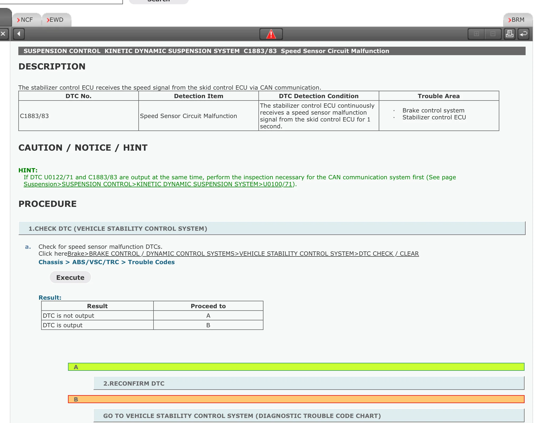Screen dimensions: 541x423
Task: Open the KINETIC DYNAMIC SUSPENSION U0100/71 link
Action: click(158, 184)
